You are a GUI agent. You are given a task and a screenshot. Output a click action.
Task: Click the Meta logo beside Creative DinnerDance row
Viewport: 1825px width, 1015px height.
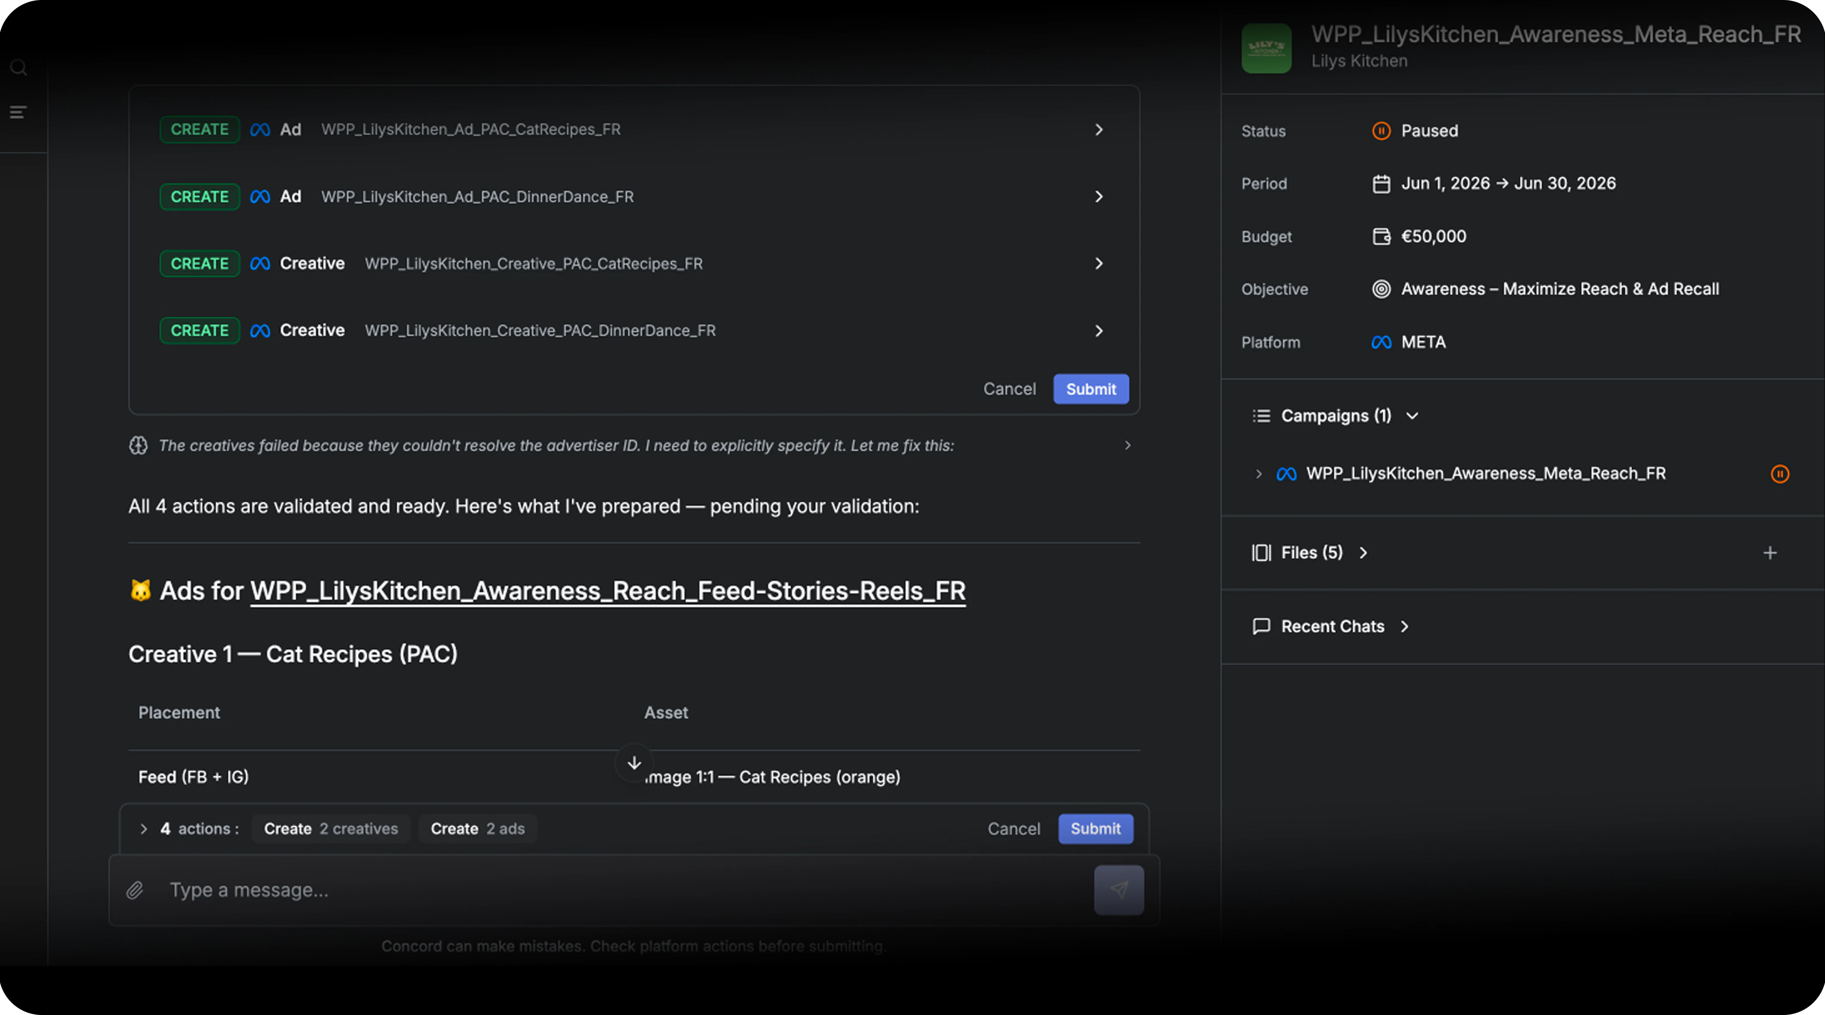coord(260,331)
